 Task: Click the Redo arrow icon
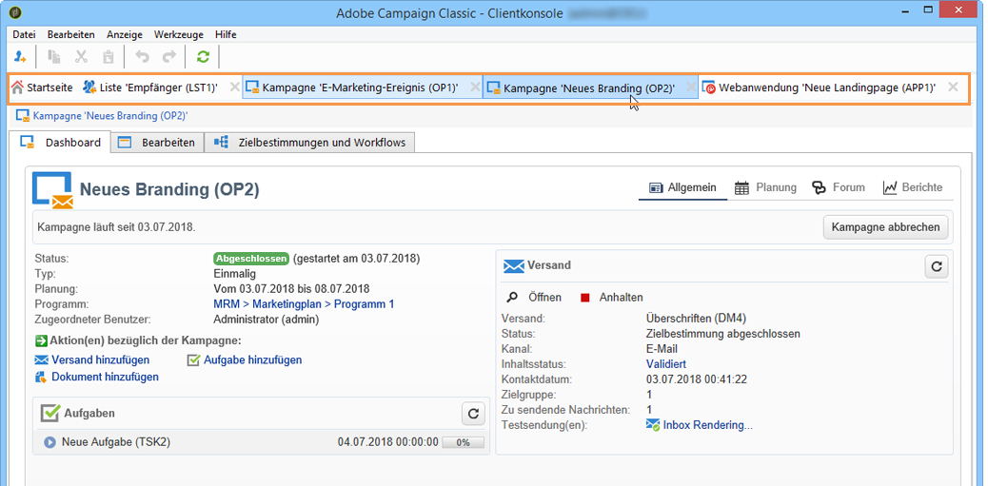pos(168,57)
